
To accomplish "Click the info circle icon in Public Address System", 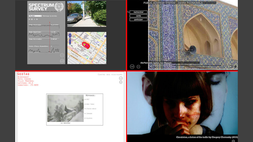I will tap(132, 67).
